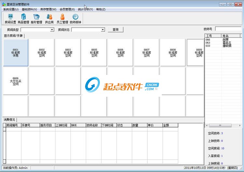The image size is (244, 172).
Task: Click the 查询 query button
Action: click(x=115, y=30)
